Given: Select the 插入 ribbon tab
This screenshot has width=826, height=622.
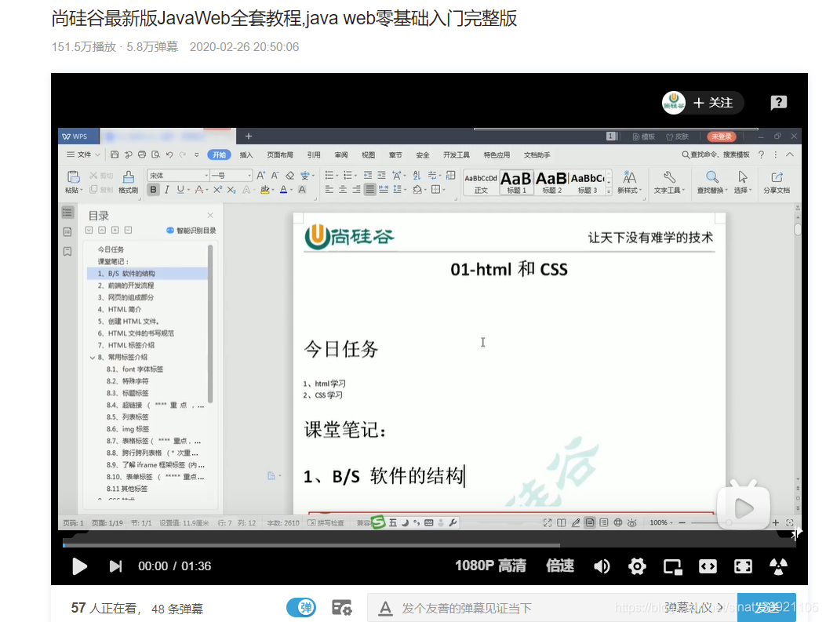Looking at the screenshot, I should (x=246, y=155).
